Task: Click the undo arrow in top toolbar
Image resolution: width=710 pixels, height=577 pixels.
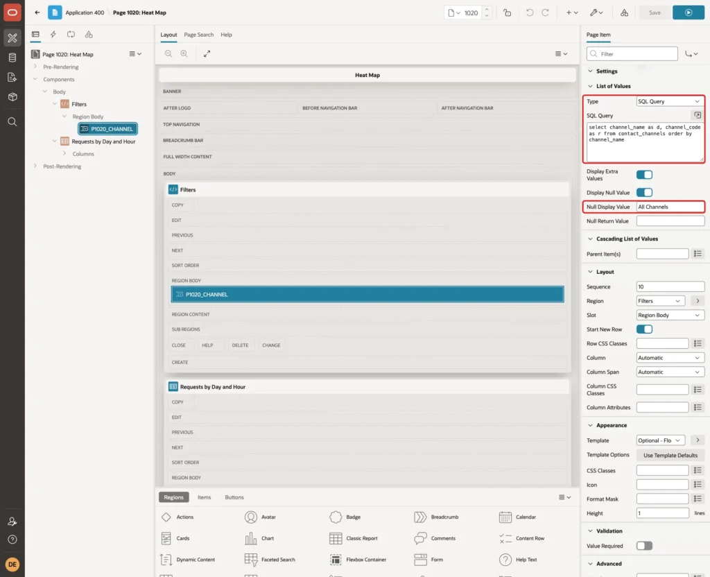Action: (529, 12)
